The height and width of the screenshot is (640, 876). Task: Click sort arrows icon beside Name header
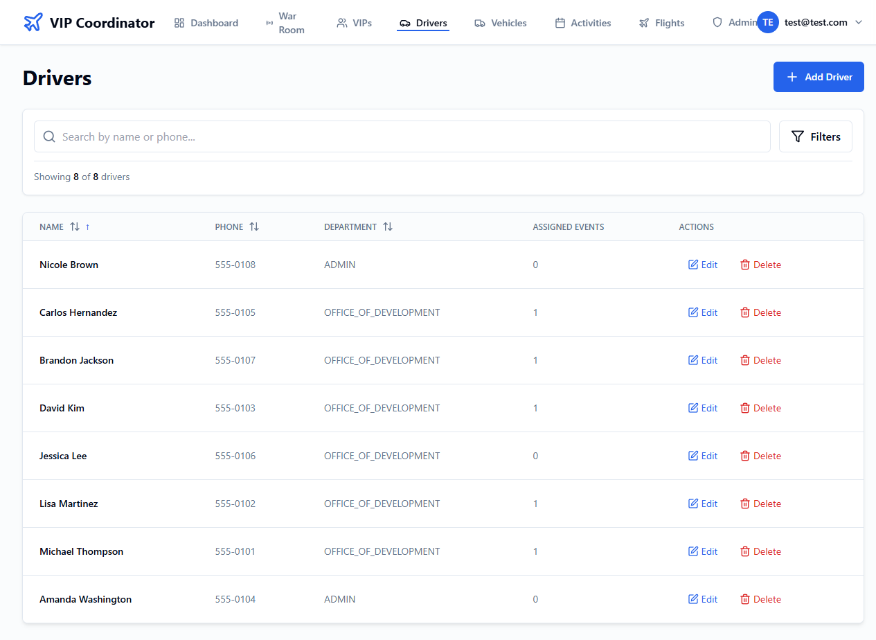[75, 227]
